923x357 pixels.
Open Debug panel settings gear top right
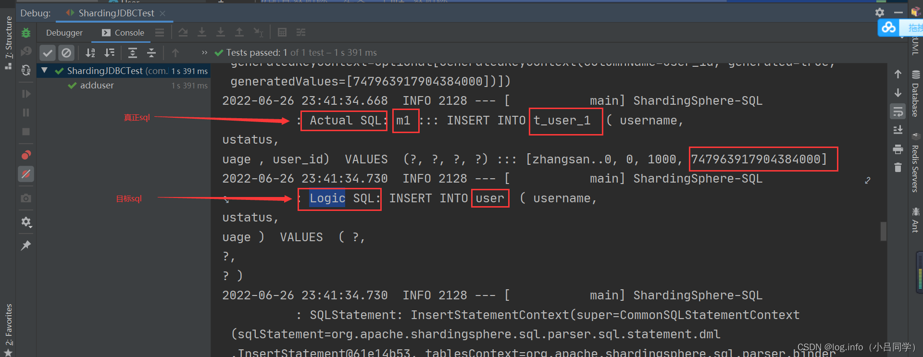pos(880,12)
